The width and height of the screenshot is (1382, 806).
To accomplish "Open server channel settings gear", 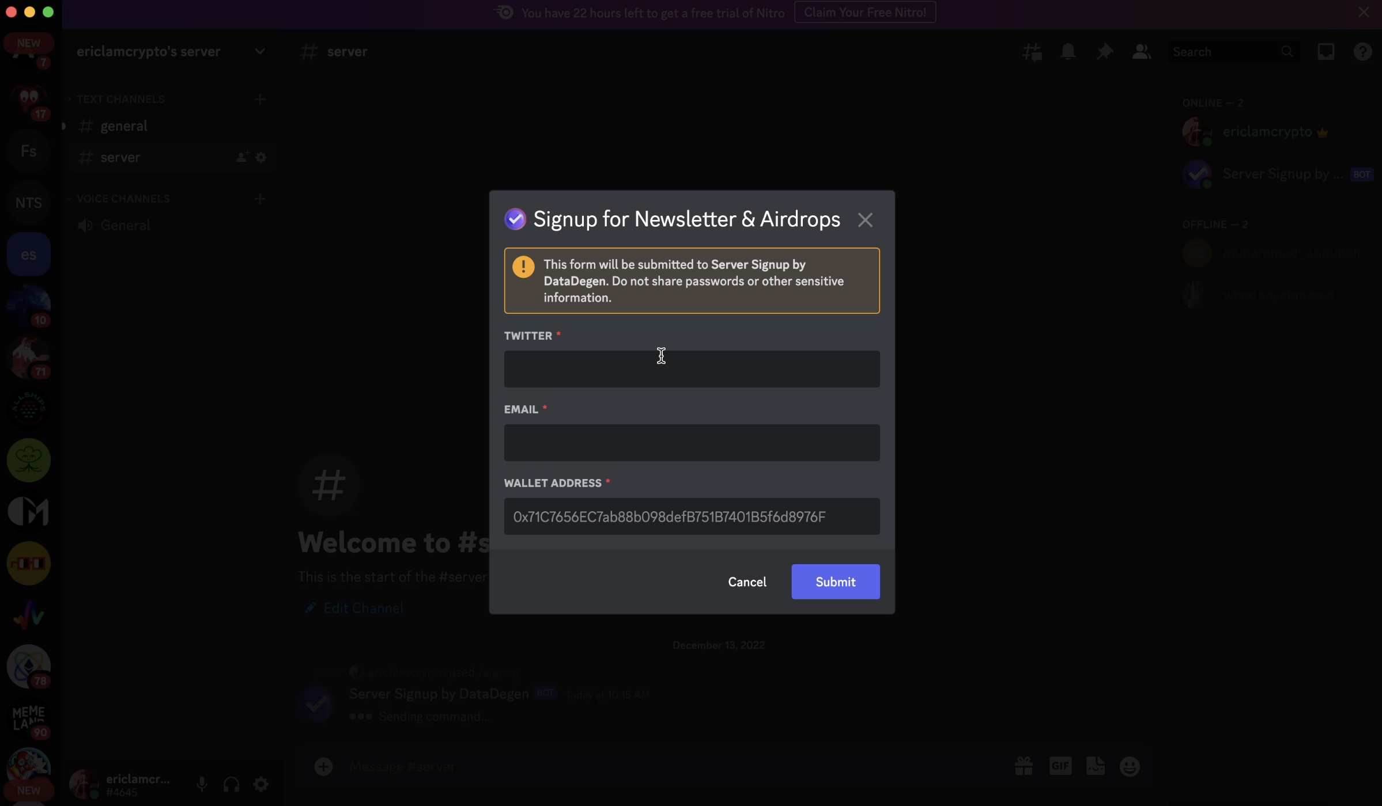I will [261, 157].
